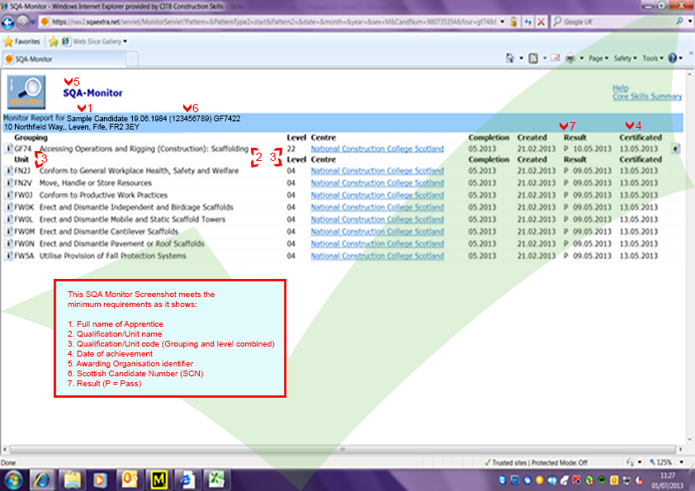The image size is (695, 491).
Task: Open search provider dropdown arrow
Action: [x=690, y=21]
